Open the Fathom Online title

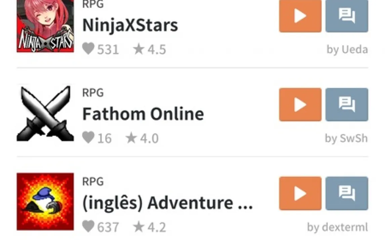(143, 114)
